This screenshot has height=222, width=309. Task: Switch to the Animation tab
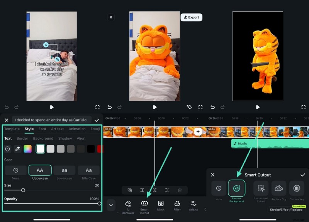pyautogui.click(x=77, y=129)
